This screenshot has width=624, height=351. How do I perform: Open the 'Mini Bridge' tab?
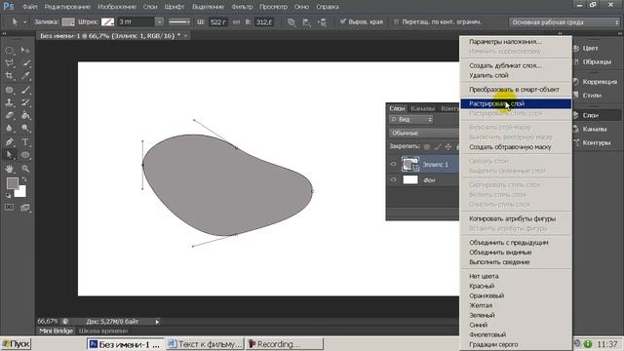point(57,331)
